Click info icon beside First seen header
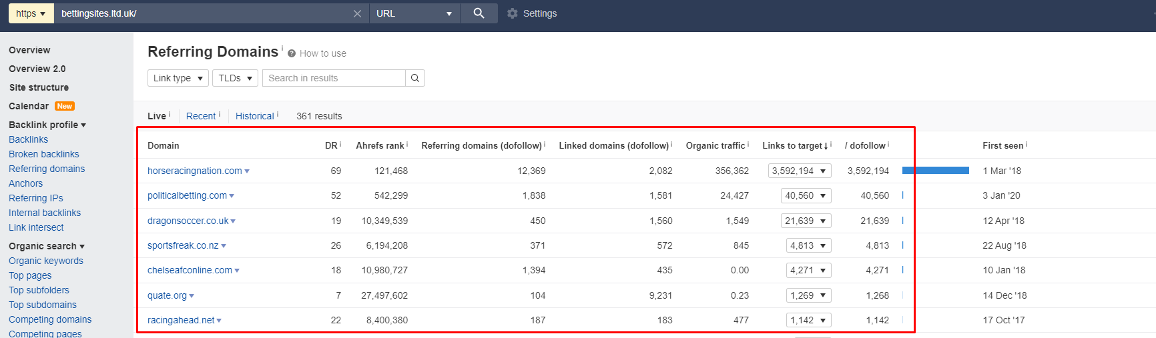This screenshot has height=338, width=1156. click(1027, 144)
